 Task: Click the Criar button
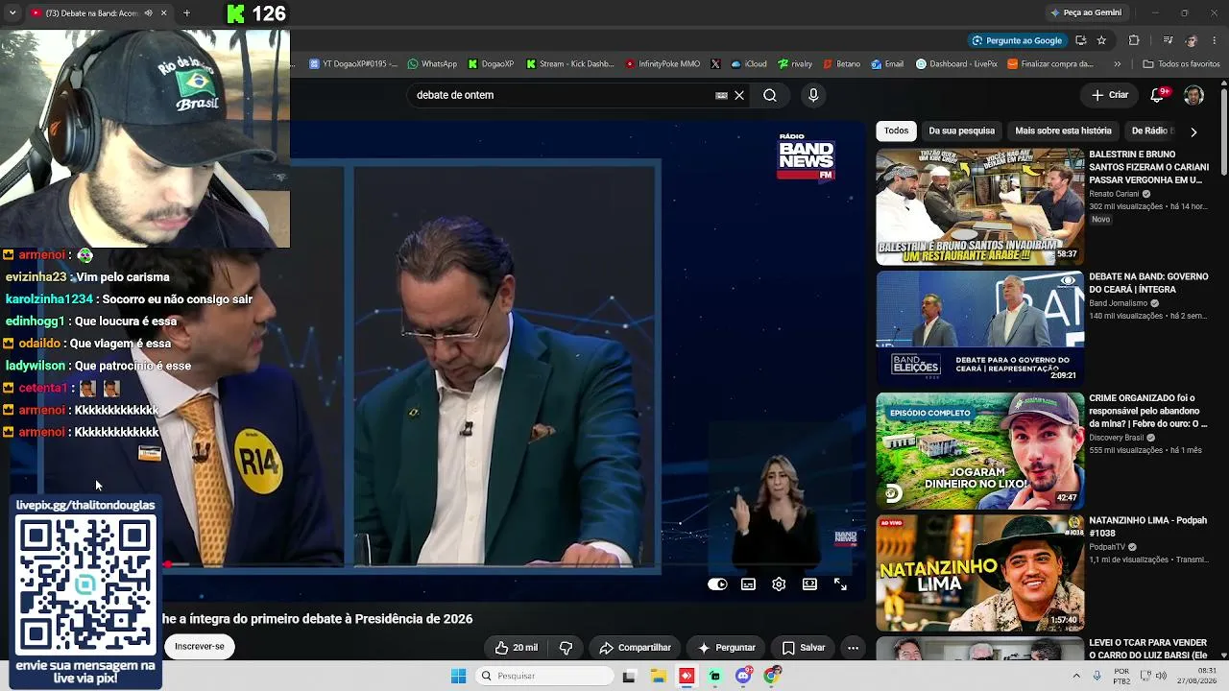coord(1110,95)
